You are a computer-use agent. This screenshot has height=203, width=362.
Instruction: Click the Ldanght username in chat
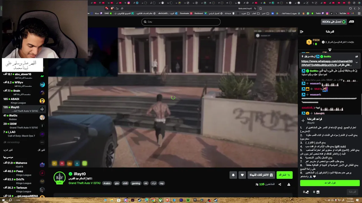319,113
